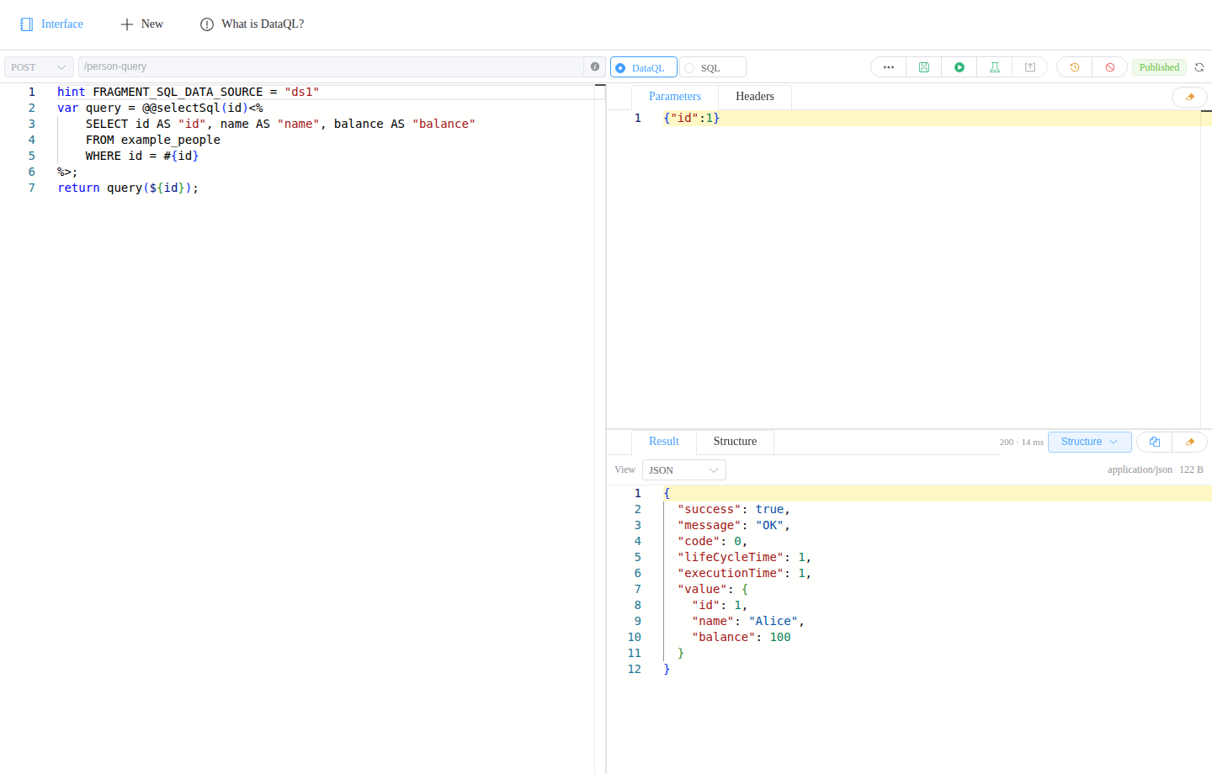
Task: Clear parameters with the orange eraser icon
Action: 1189,97
